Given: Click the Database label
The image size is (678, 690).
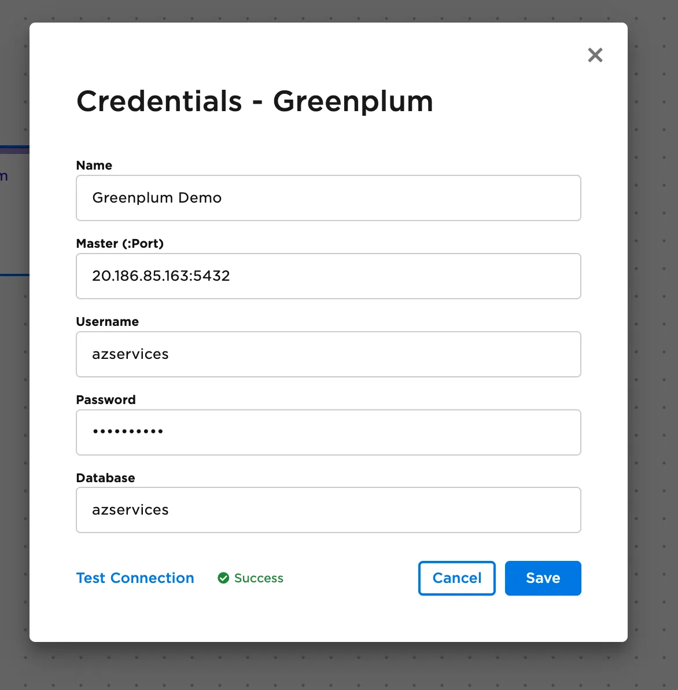Looking at the screenshot, I should pos(105,478).
